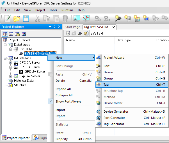Open the Runtime menu

coord(67,10)
